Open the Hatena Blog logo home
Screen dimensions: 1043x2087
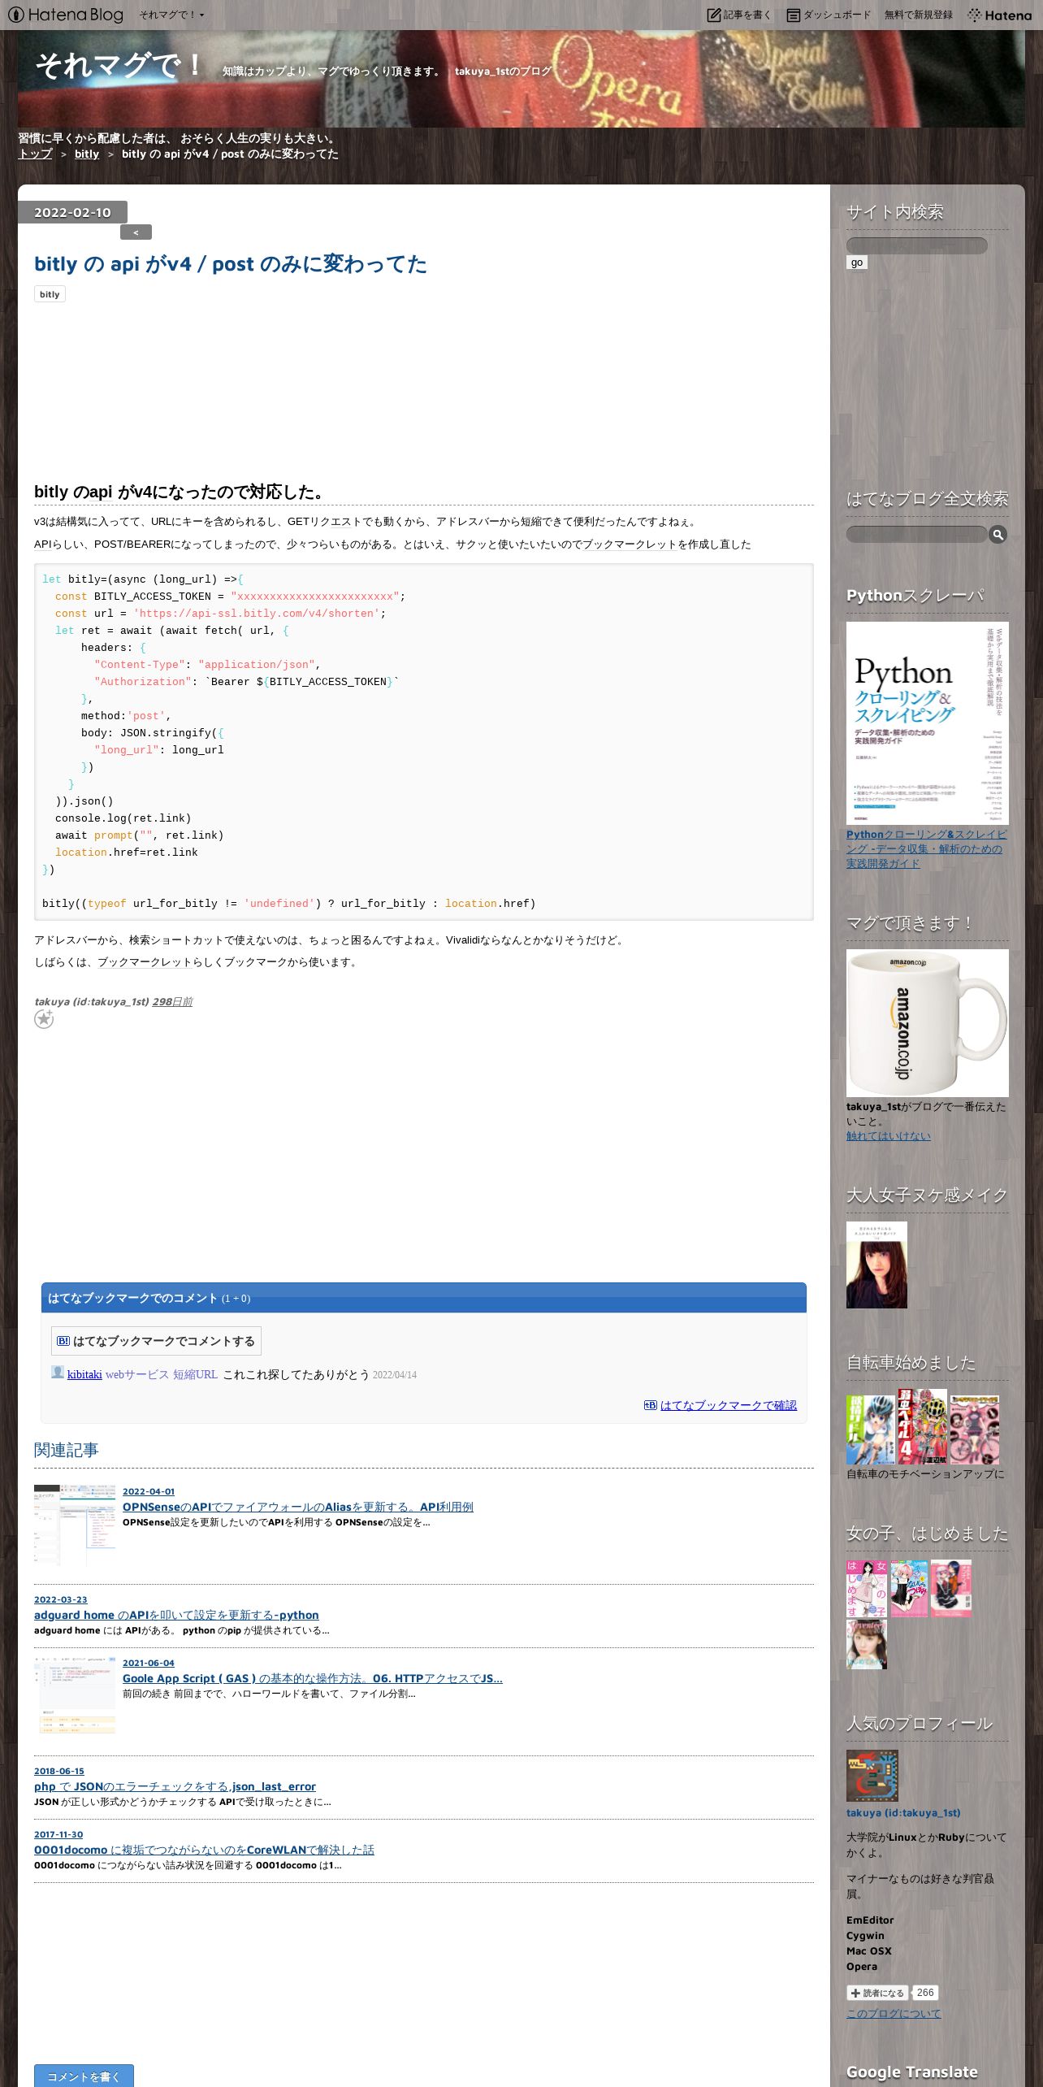coord(66,15)
